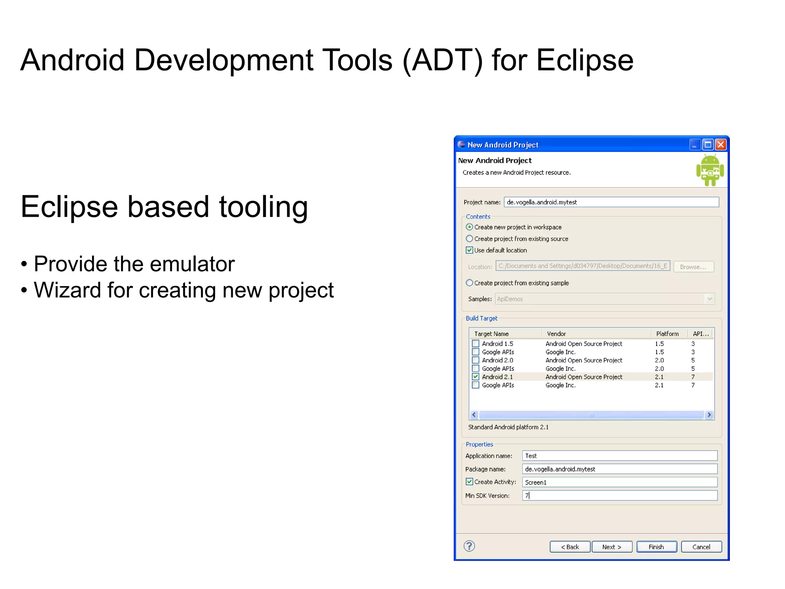
Task: Close the New Android Project dialog
Action: pyautogui.click(x=721, y=145)
